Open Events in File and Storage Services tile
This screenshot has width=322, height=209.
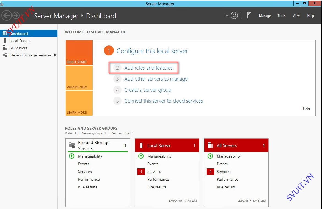coord(84,164)
